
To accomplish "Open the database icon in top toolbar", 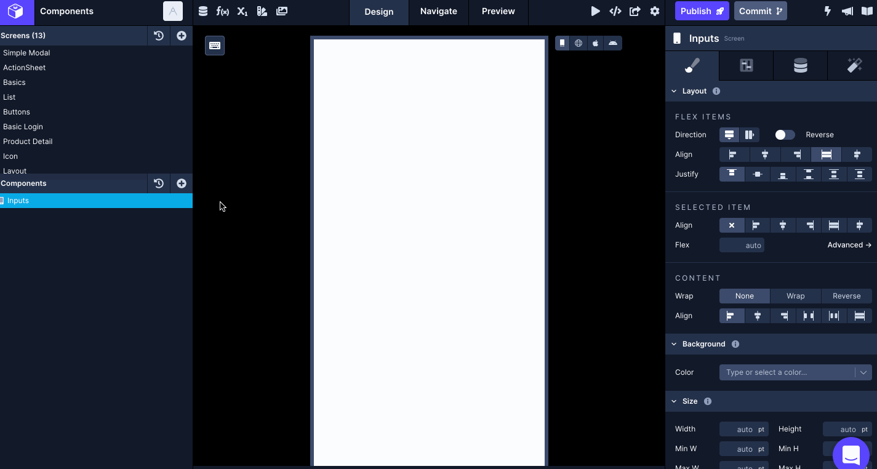I will tap(203, 11).
